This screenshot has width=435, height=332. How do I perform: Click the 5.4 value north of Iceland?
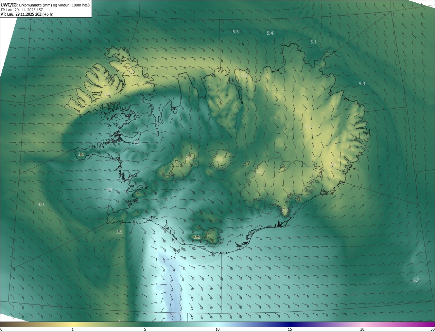coord(270,33)
